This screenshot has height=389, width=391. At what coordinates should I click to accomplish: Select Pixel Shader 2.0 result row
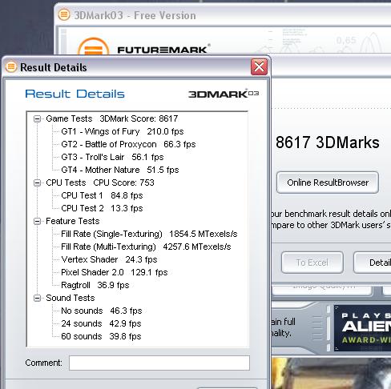tap(115, 272)
